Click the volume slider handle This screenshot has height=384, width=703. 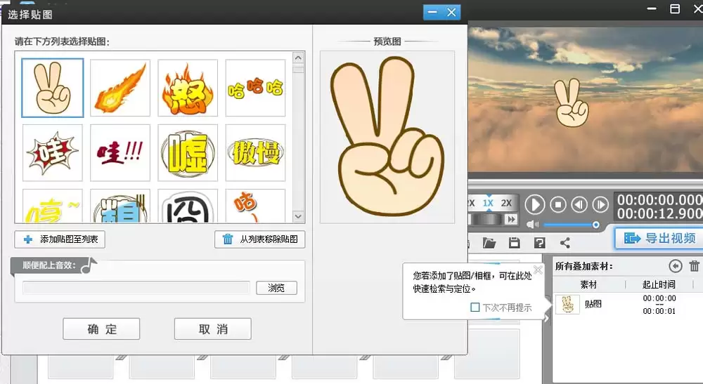pos(596,225)
